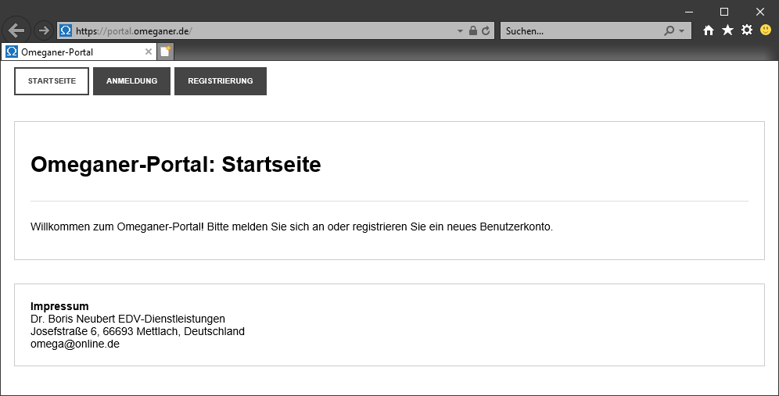Expand the search provider dropdown arrow
779x396 pixels.
click(682, 31)
